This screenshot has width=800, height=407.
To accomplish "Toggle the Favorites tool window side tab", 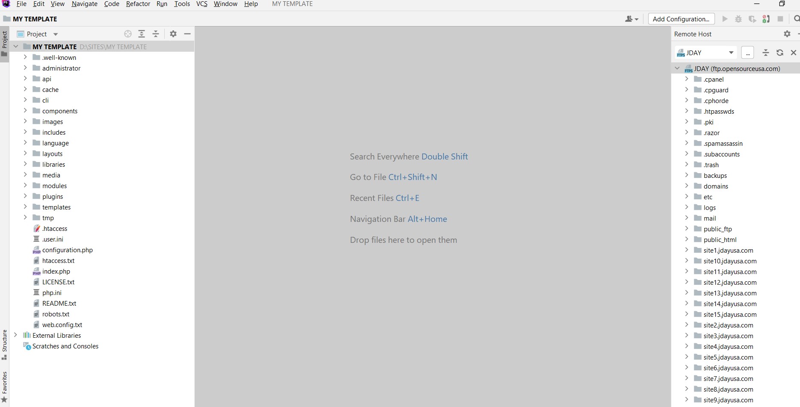I will [4, 386].
